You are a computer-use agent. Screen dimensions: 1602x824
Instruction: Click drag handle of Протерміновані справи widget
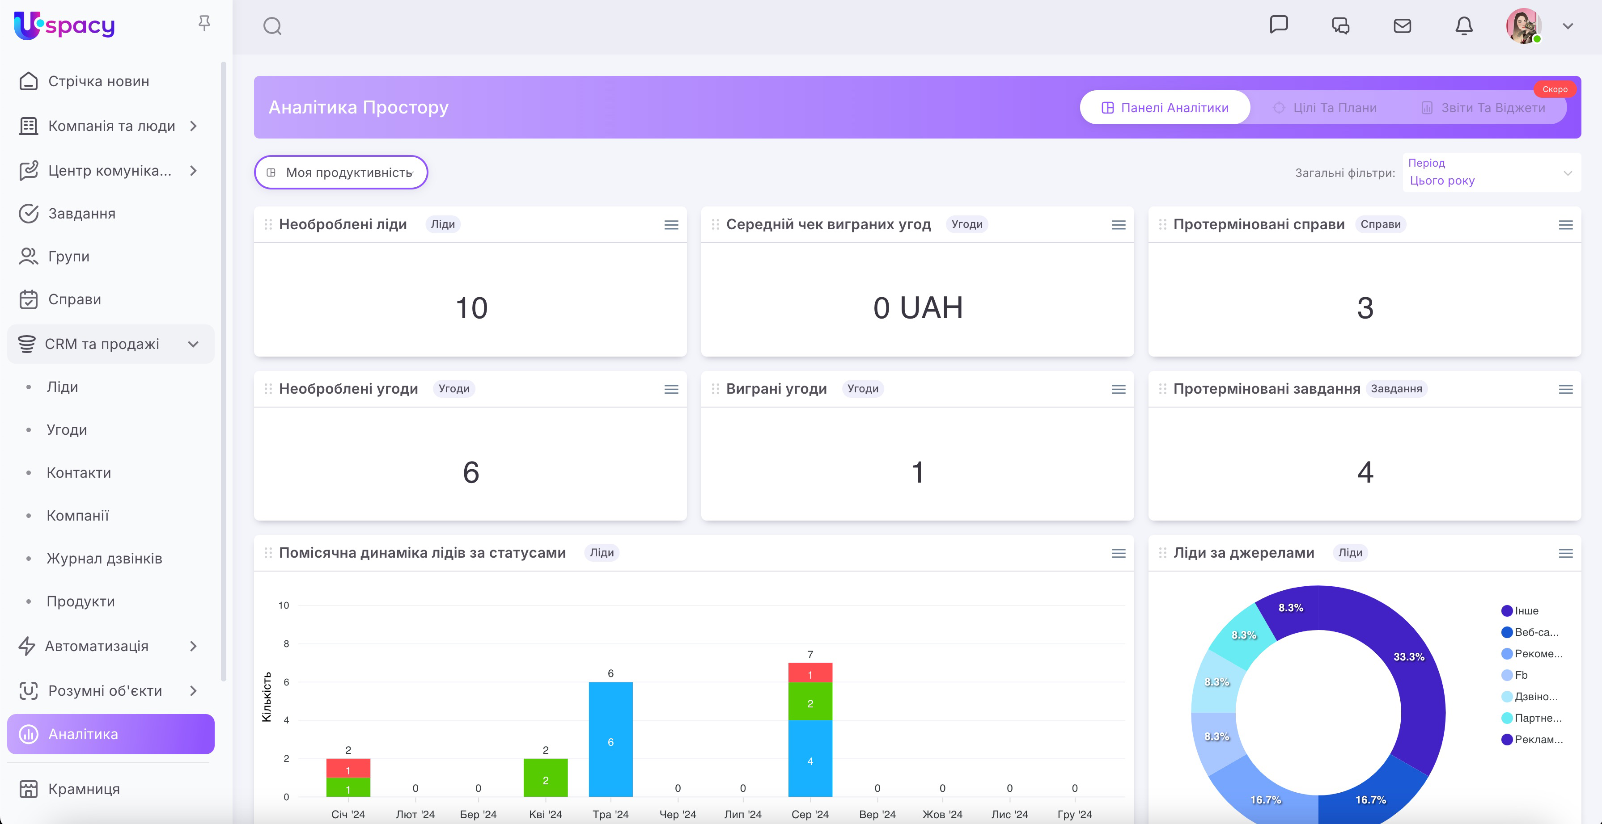point(1162,224)
